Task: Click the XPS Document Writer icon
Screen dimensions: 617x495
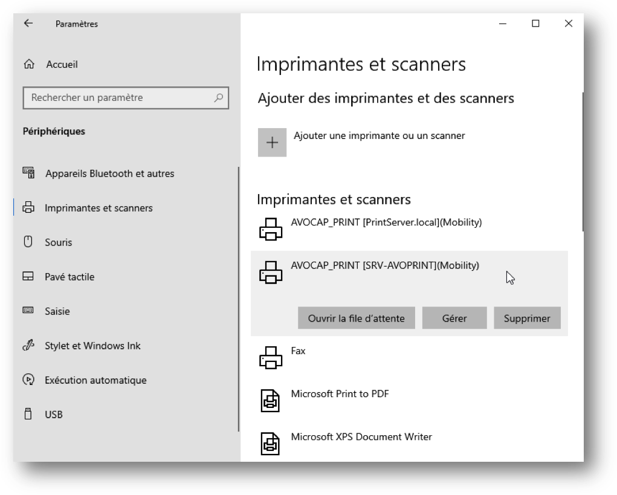Action: 270,444
